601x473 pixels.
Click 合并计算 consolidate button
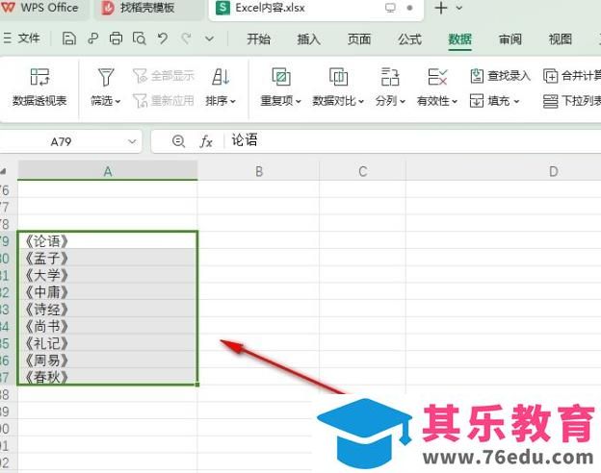click(572, 76)
